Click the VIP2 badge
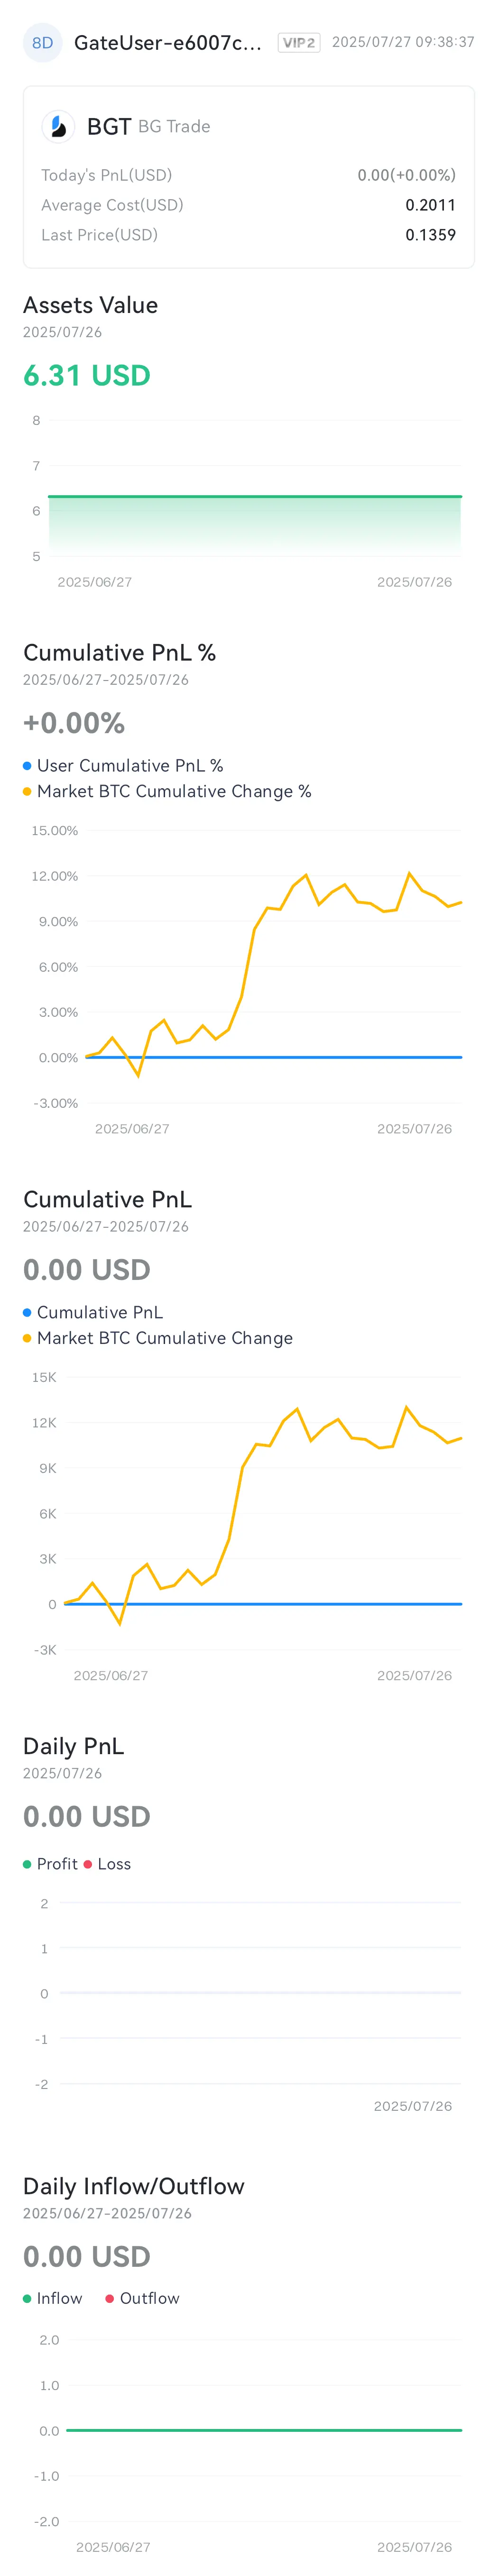Image resolution: width=498 pixels, height=2576 pixels. (x=299, y=43)
